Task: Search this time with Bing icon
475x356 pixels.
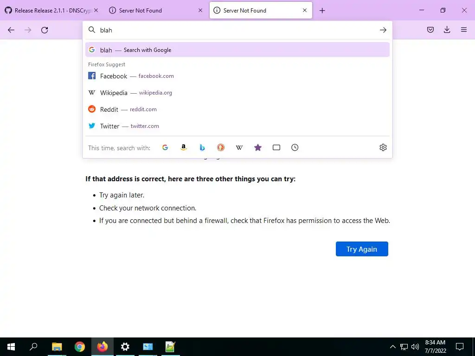Action: [x=202, y=147]
